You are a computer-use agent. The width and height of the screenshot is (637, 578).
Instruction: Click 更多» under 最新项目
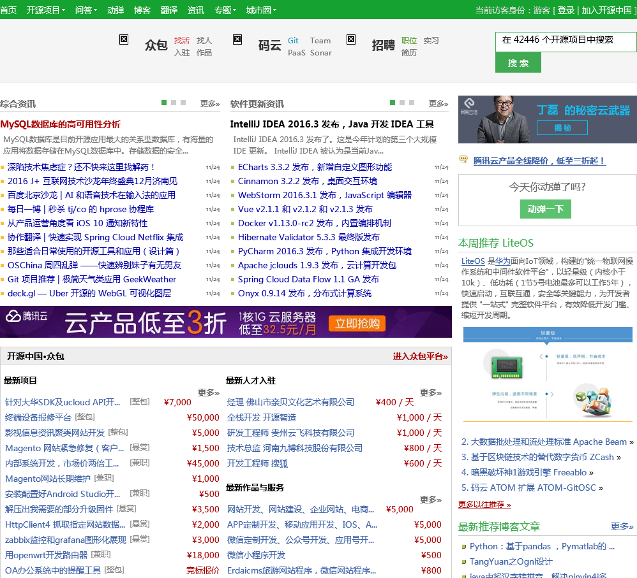click(209, 392)
